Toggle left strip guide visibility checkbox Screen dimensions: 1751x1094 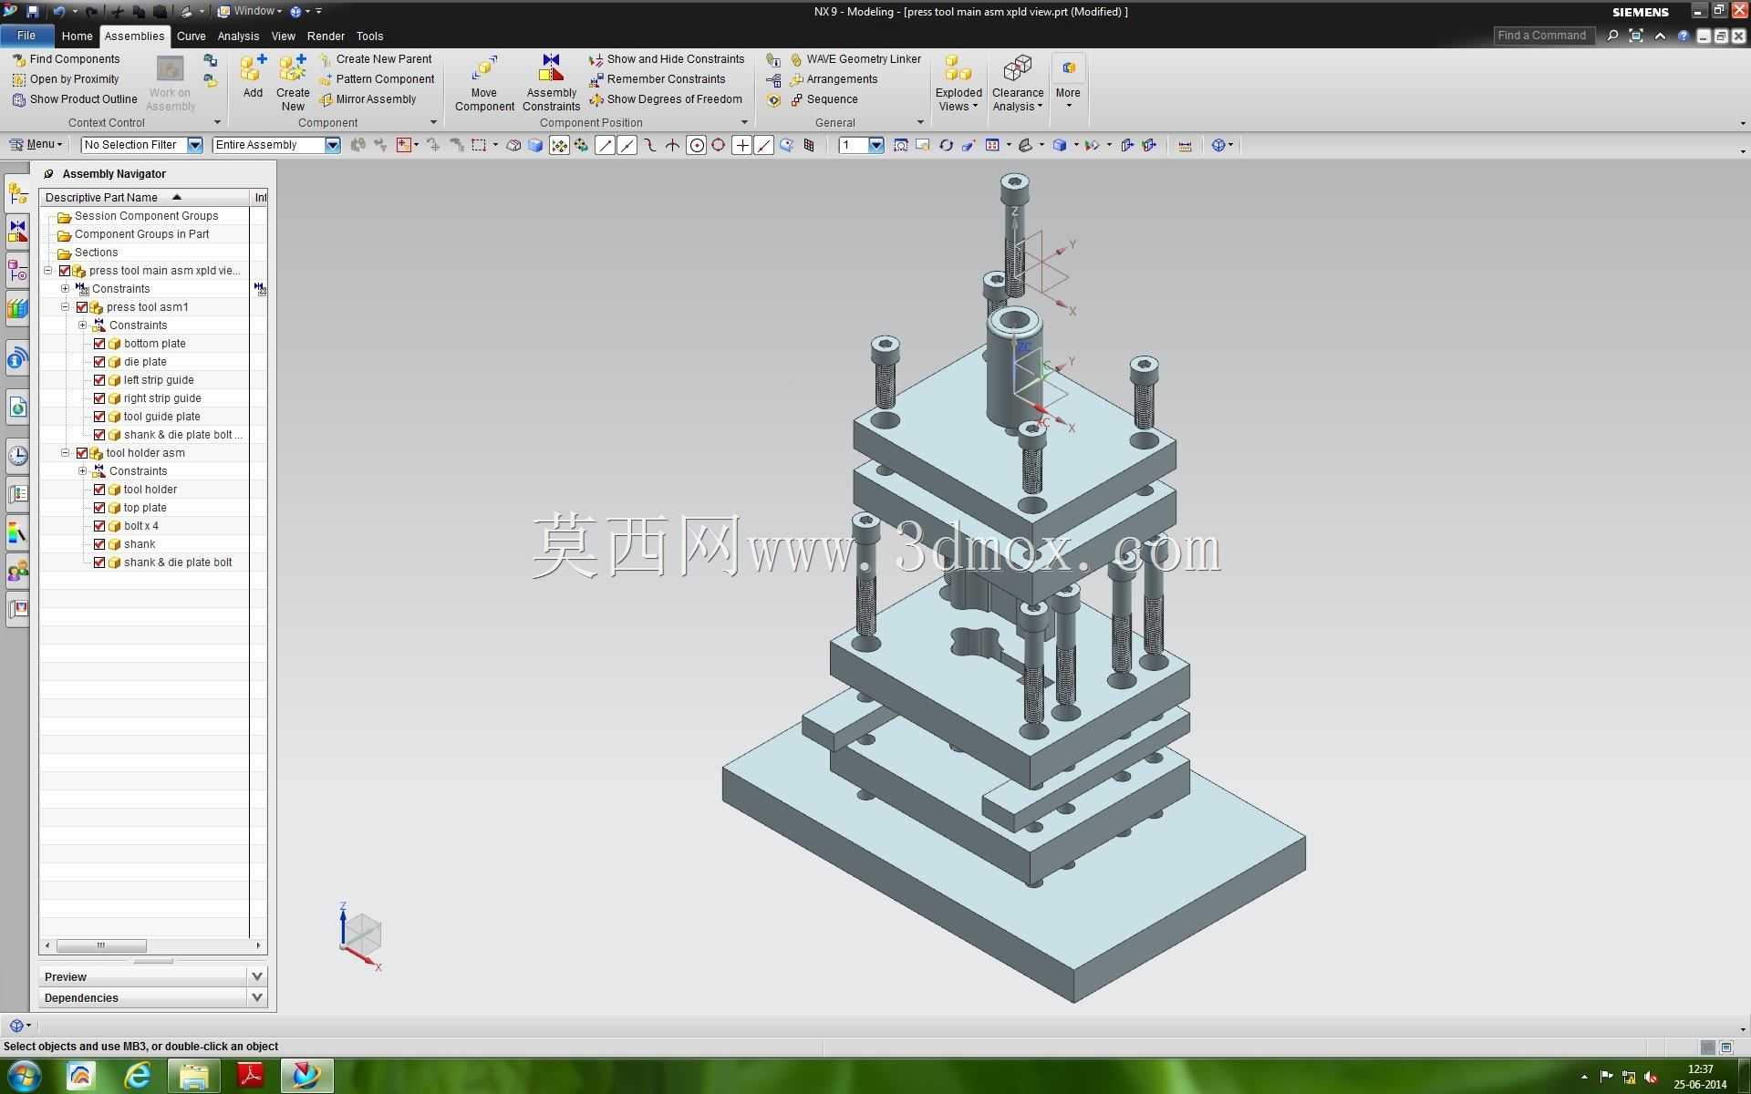point(99,380)
